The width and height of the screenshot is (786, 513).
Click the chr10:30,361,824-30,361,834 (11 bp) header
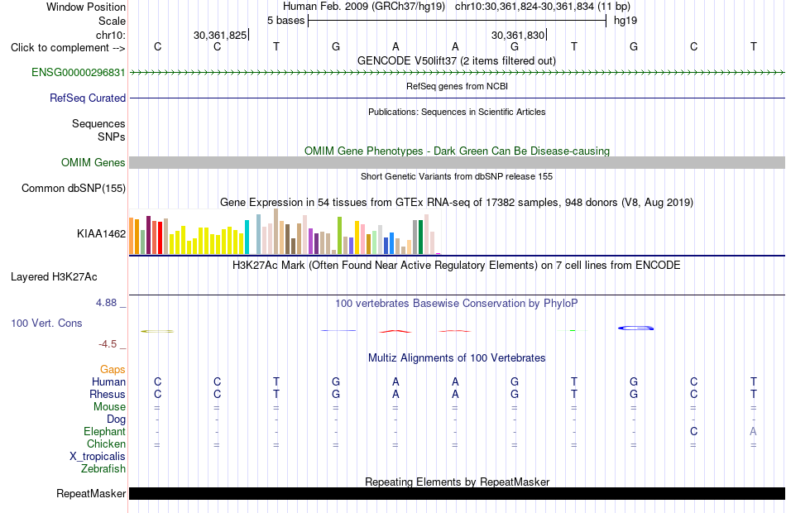[x=543, y=7]
